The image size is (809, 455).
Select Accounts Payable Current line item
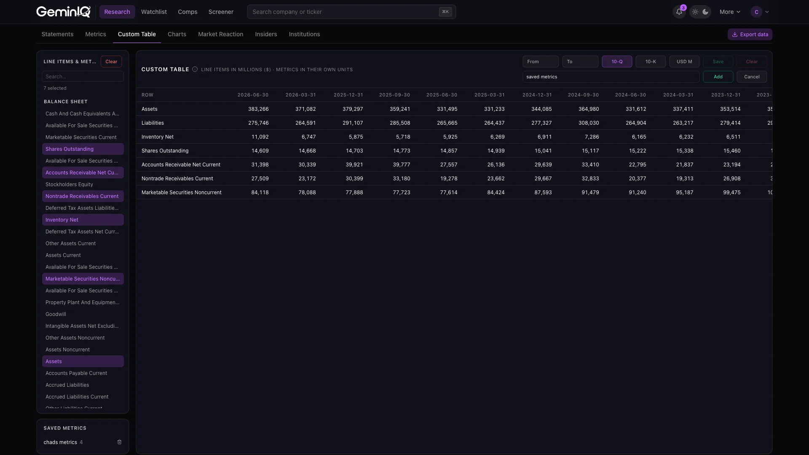pyautogui.click(x=83, y=373)
